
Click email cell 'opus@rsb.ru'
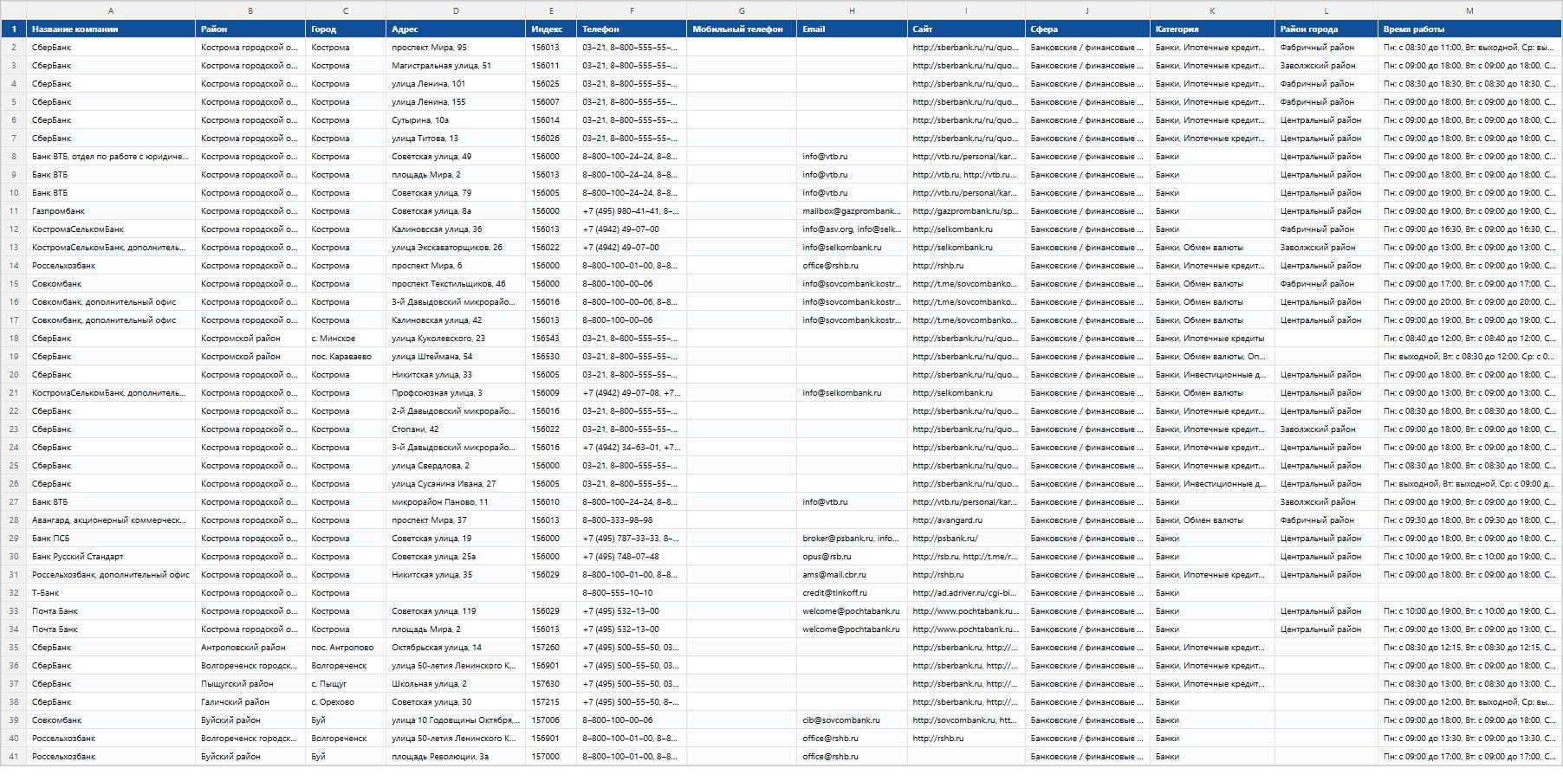click(x=852, y=557)
